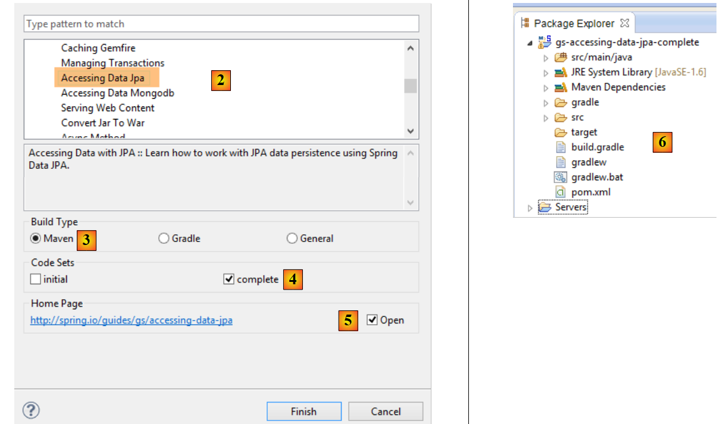Click the Type pattern to match field
The image size is (726, 424).
click(221, 24)
